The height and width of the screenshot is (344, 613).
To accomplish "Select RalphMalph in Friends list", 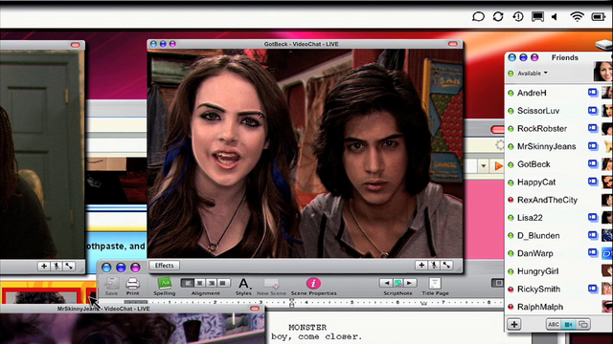I will [540, 307].
